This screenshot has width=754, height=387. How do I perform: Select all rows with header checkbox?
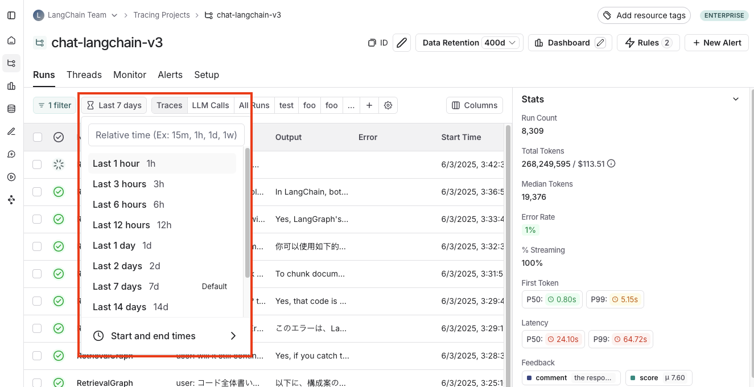(38, 137)
